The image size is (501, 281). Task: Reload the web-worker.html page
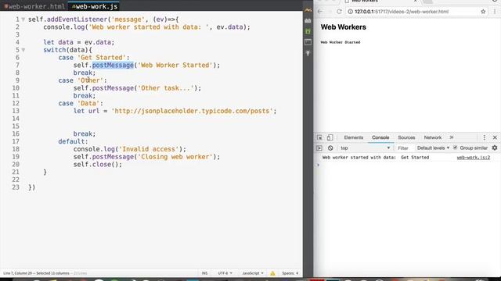pos(339,12)
